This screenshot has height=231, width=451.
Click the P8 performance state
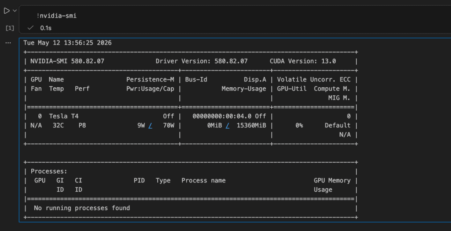pos(82,126)
